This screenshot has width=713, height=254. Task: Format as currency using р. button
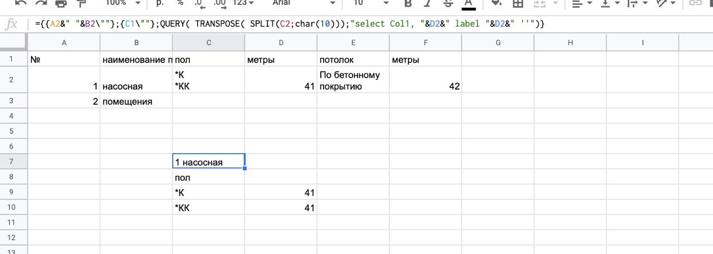(160, 3)
